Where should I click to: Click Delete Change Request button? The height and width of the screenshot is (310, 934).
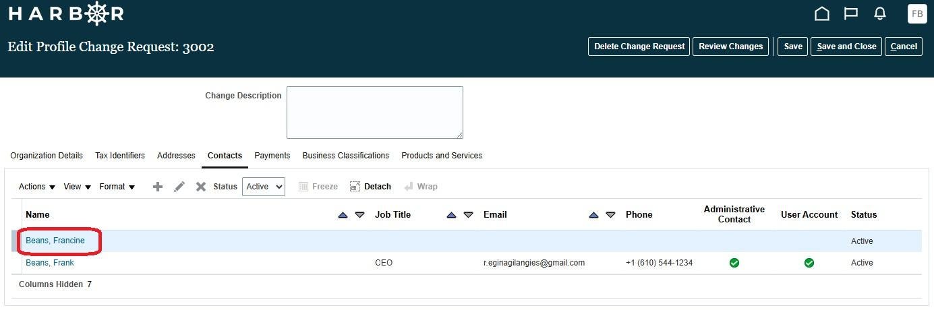click(x=639, y=46)
